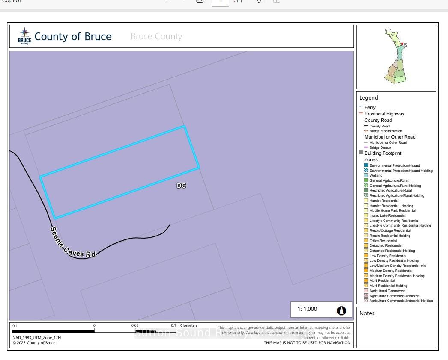The image size is (448, 360).
Task: Click the Zones heading in the legend
Action: [x=371, y=160]
